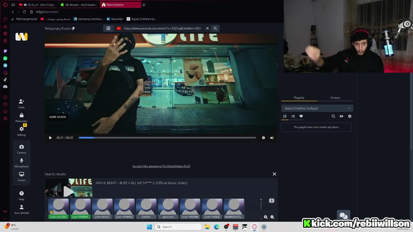Viewport: 413px width, 232px height.
Task: Select the User-YVSBZ avatar
Action: pos(212,209)
